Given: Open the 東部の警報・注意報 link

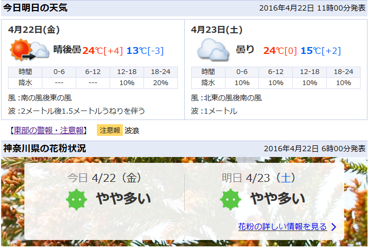Looking at the screenshot, I should [49, 131].
